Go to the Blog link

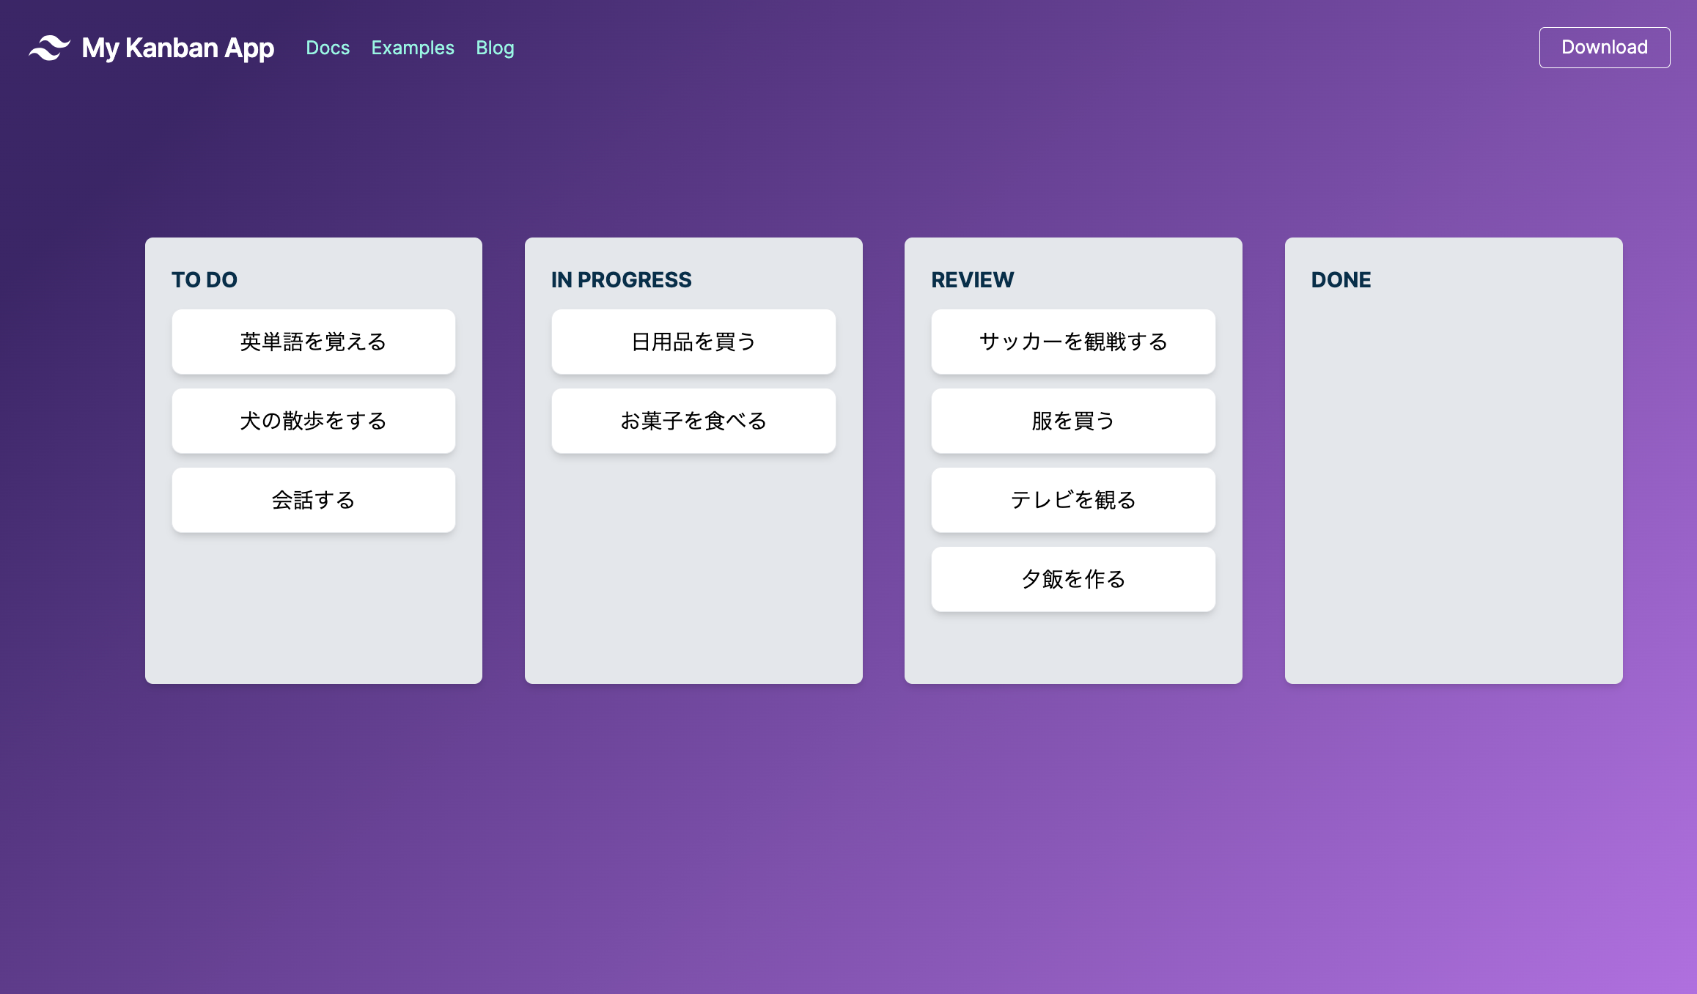[495, 48]
